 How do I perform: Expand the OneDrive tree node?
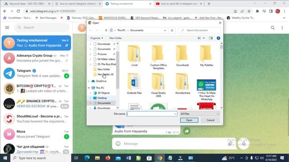(x=89, y=81)
